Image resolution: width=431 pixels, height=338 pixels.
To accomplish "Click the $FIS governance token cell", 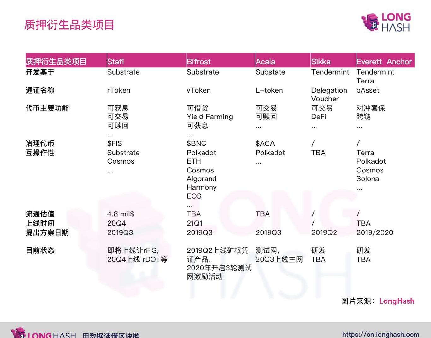I will click(x=115, y=143).
